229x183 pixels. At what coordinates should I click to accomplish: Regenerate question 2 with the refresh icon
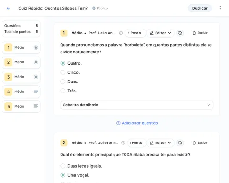click(x=180, y=143)
